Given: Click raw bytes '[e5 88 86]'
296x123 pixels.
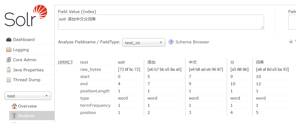Looking at the screenshot, I should click(x=239, y=69).
